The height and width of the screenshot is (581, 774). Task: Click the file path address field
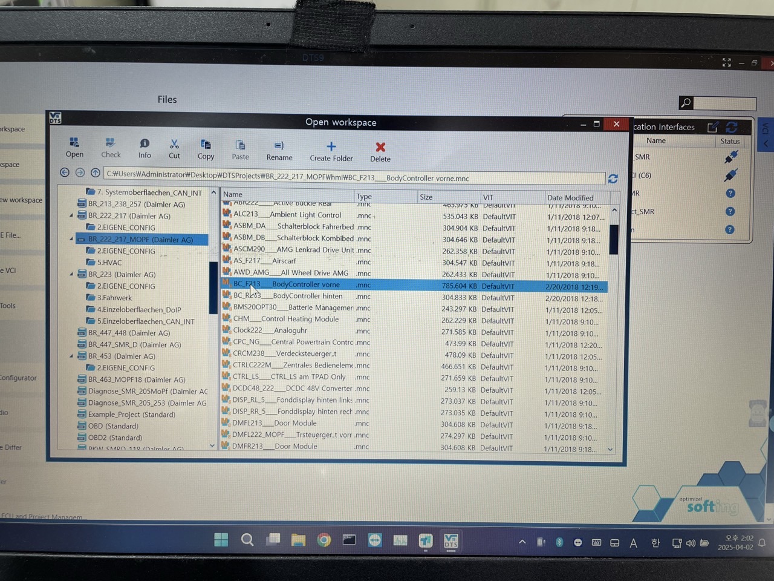pyautogui.click(x=354, y=178)
